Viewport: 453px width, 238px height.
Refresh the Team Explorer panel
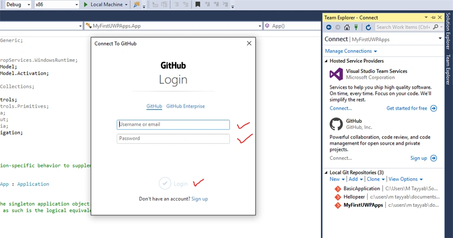[x=368, y=27]
